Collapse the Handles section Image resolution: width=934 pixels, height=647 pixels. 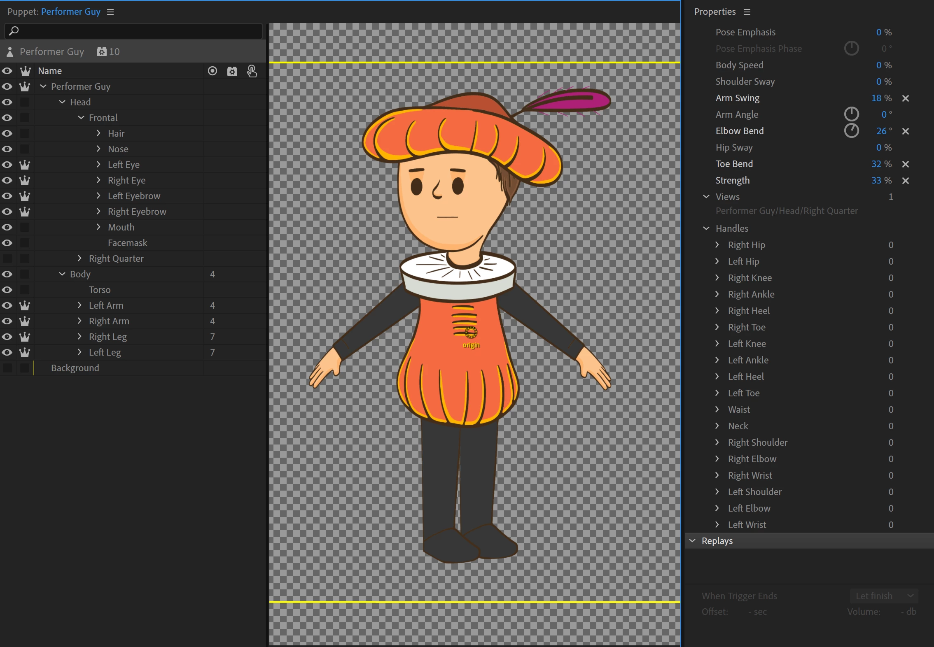(706, 228)
